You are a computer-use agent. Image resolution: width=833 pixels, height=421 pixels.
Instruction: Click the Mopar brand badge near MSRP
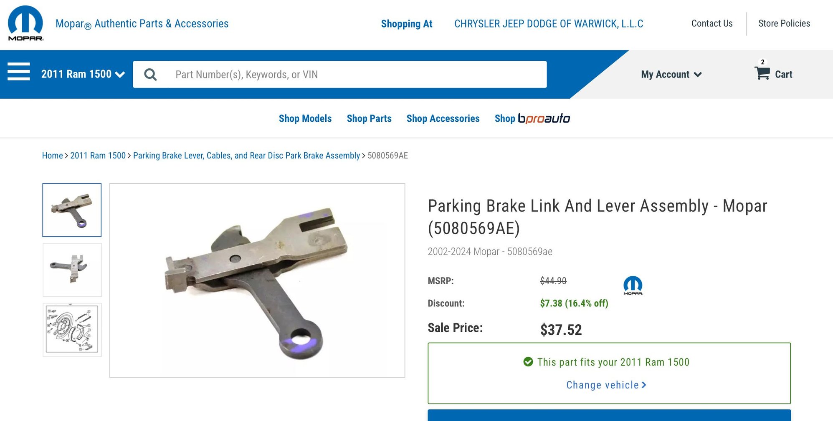tap(633, 286)
